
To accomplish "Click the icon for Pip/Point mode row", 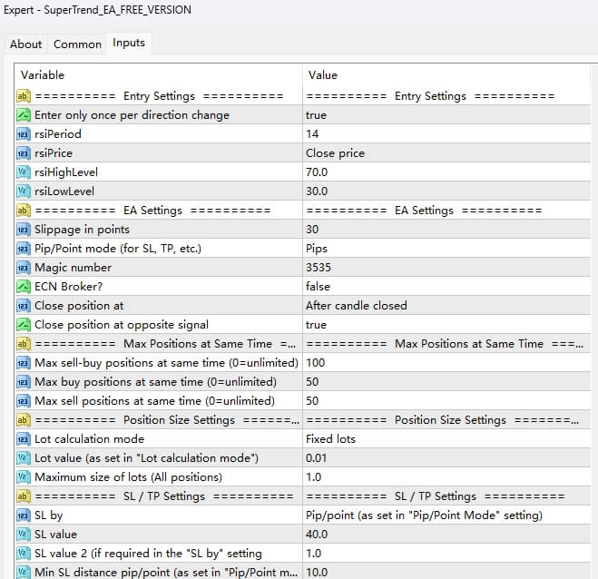I will pos(24,249).
